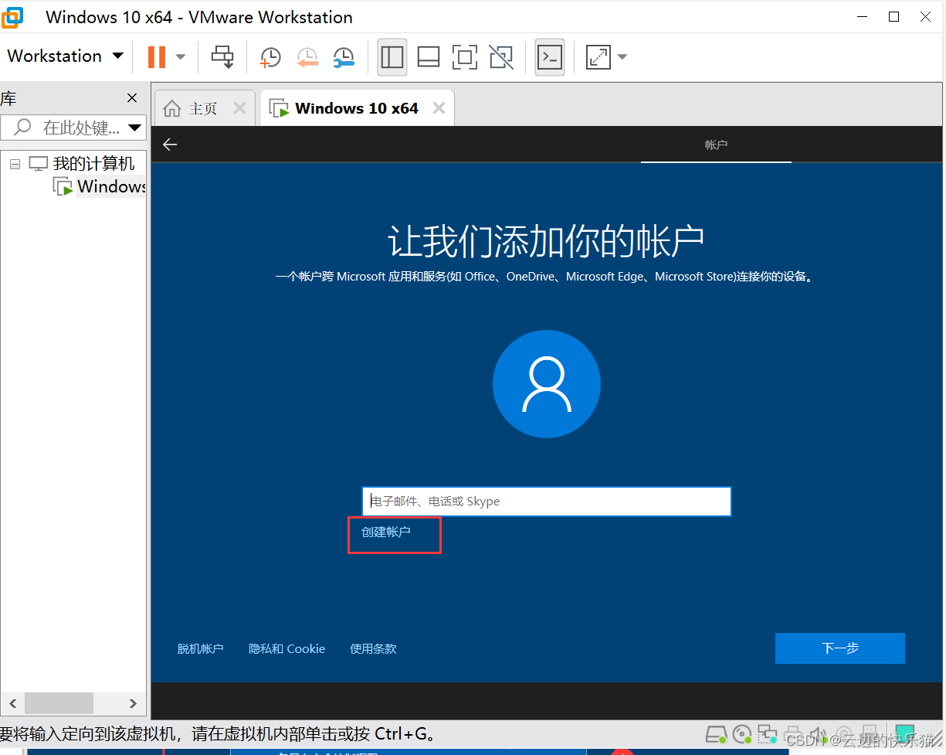Click the user avatar circle icon
Image resolution: width=946 pixels, height=755 pixels.
[x=547, y=384]
